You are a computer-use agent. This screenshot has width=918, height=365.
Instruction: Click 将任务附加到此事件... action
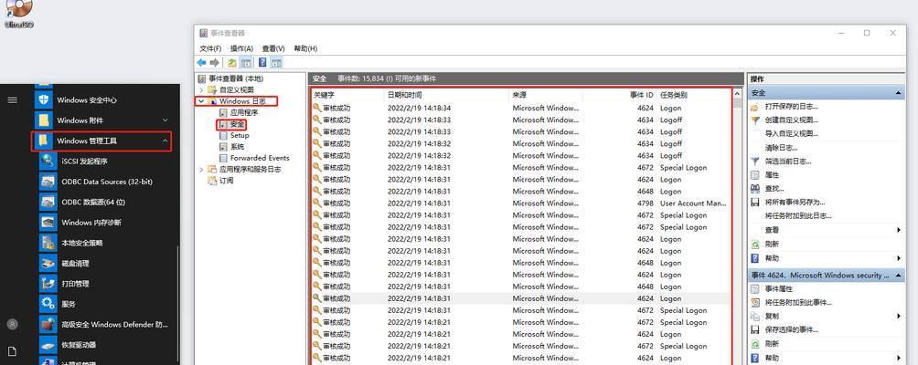pos(798,303)
